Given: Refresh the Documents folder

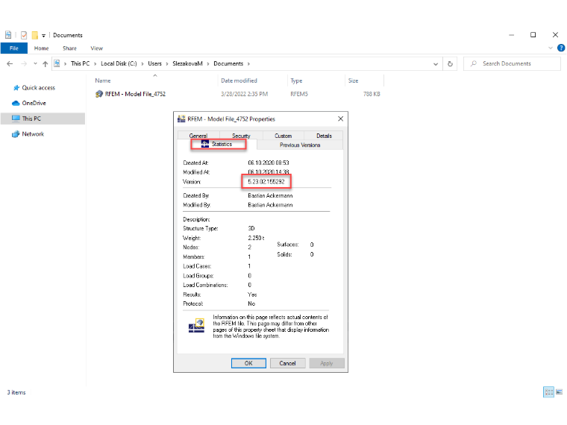Looking at the screenshot, I should click(x=450, y=64).
